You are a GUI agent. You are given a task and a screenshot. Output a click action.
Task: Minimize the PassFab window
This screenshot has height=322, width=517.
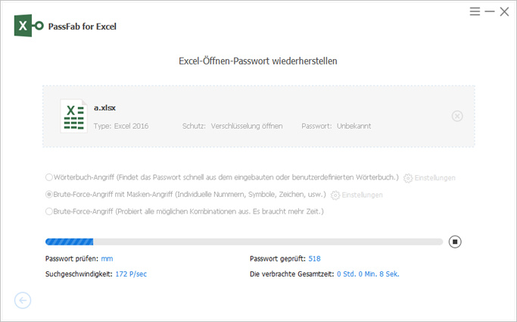pos(489,11)
